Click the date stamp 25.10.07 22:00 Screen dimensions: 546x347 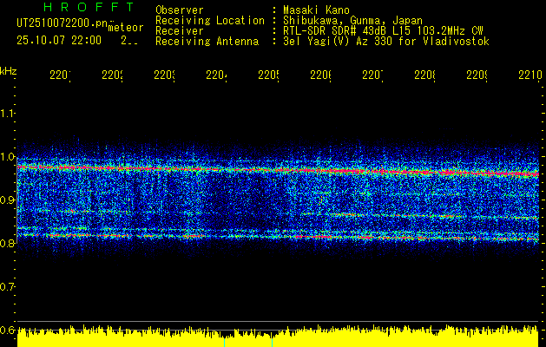(59, 41)
